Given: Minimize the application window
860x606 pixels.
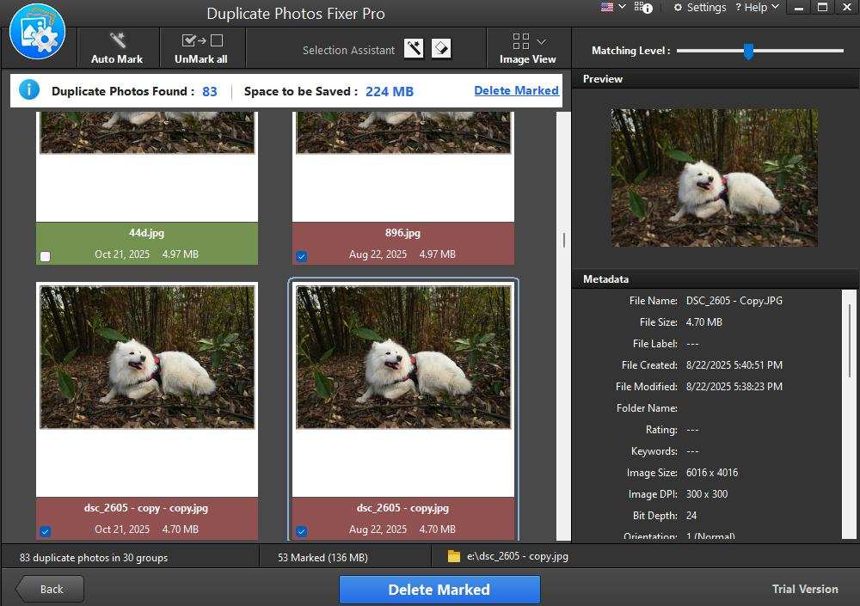Looking at the screenshot, I should (799, 8).
